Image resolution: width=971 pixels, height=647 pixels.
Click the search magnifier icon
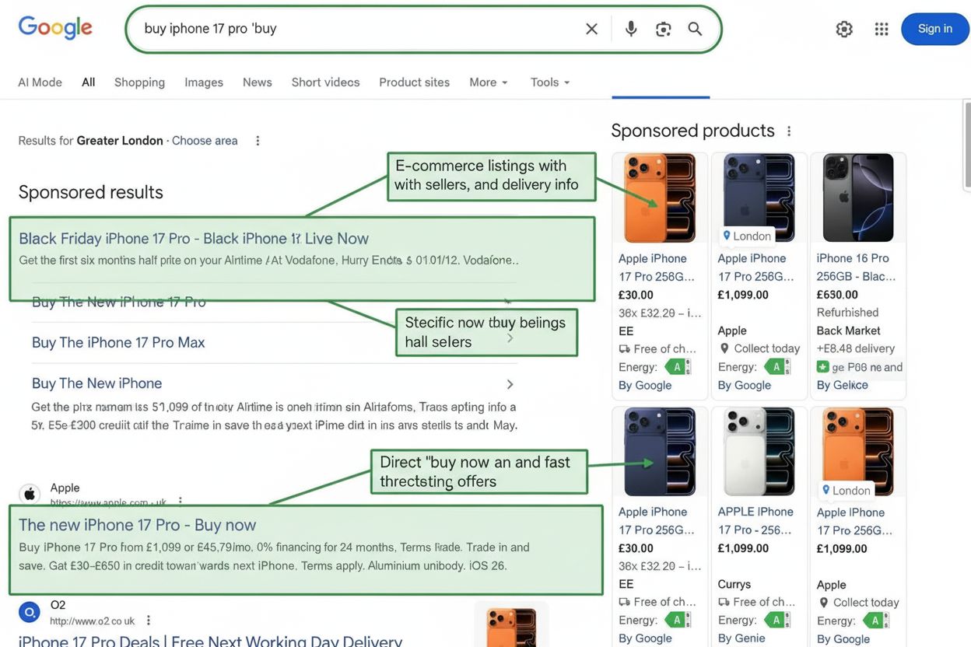click(695, 28)
